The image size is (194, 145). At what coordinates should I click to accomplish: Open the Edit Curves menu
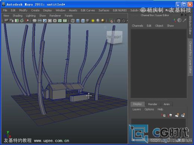88,10
